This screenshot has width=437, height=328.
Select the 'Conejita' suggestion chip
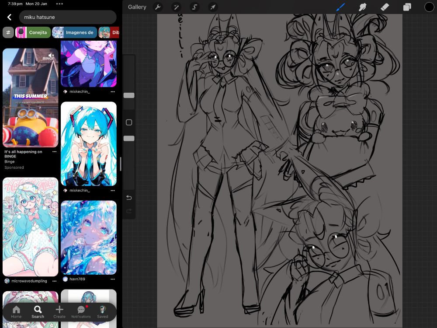point(33,32)
